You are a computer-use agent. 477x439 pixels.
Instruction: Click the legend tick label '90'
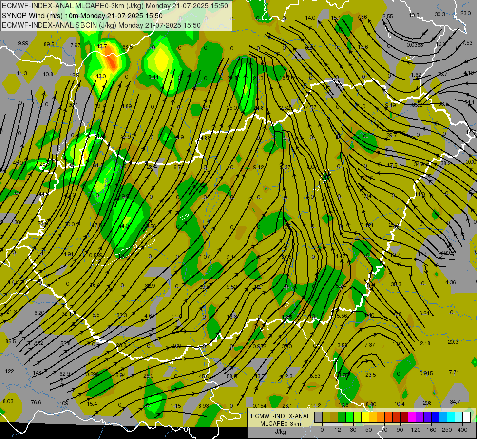coord(400,430)
